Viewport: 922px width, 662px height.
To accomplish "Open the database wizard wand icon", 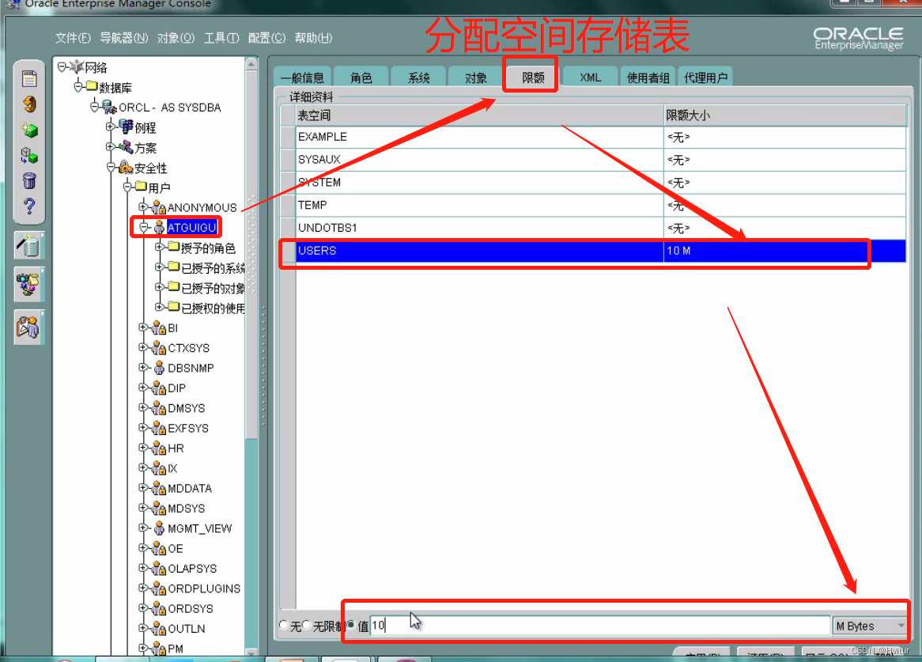I will pos(28,245).
